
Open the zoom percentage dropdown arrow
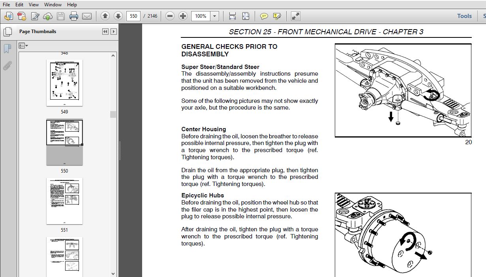pyautogui.click(x=215, y=16)
